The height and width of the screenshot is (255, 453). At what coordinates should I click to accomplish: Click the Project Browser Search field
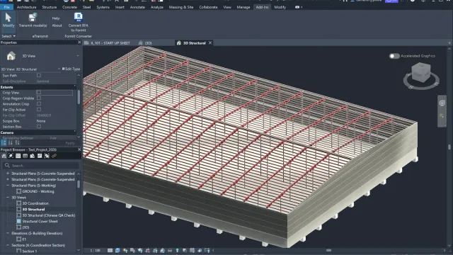click(x=41, y=165)
